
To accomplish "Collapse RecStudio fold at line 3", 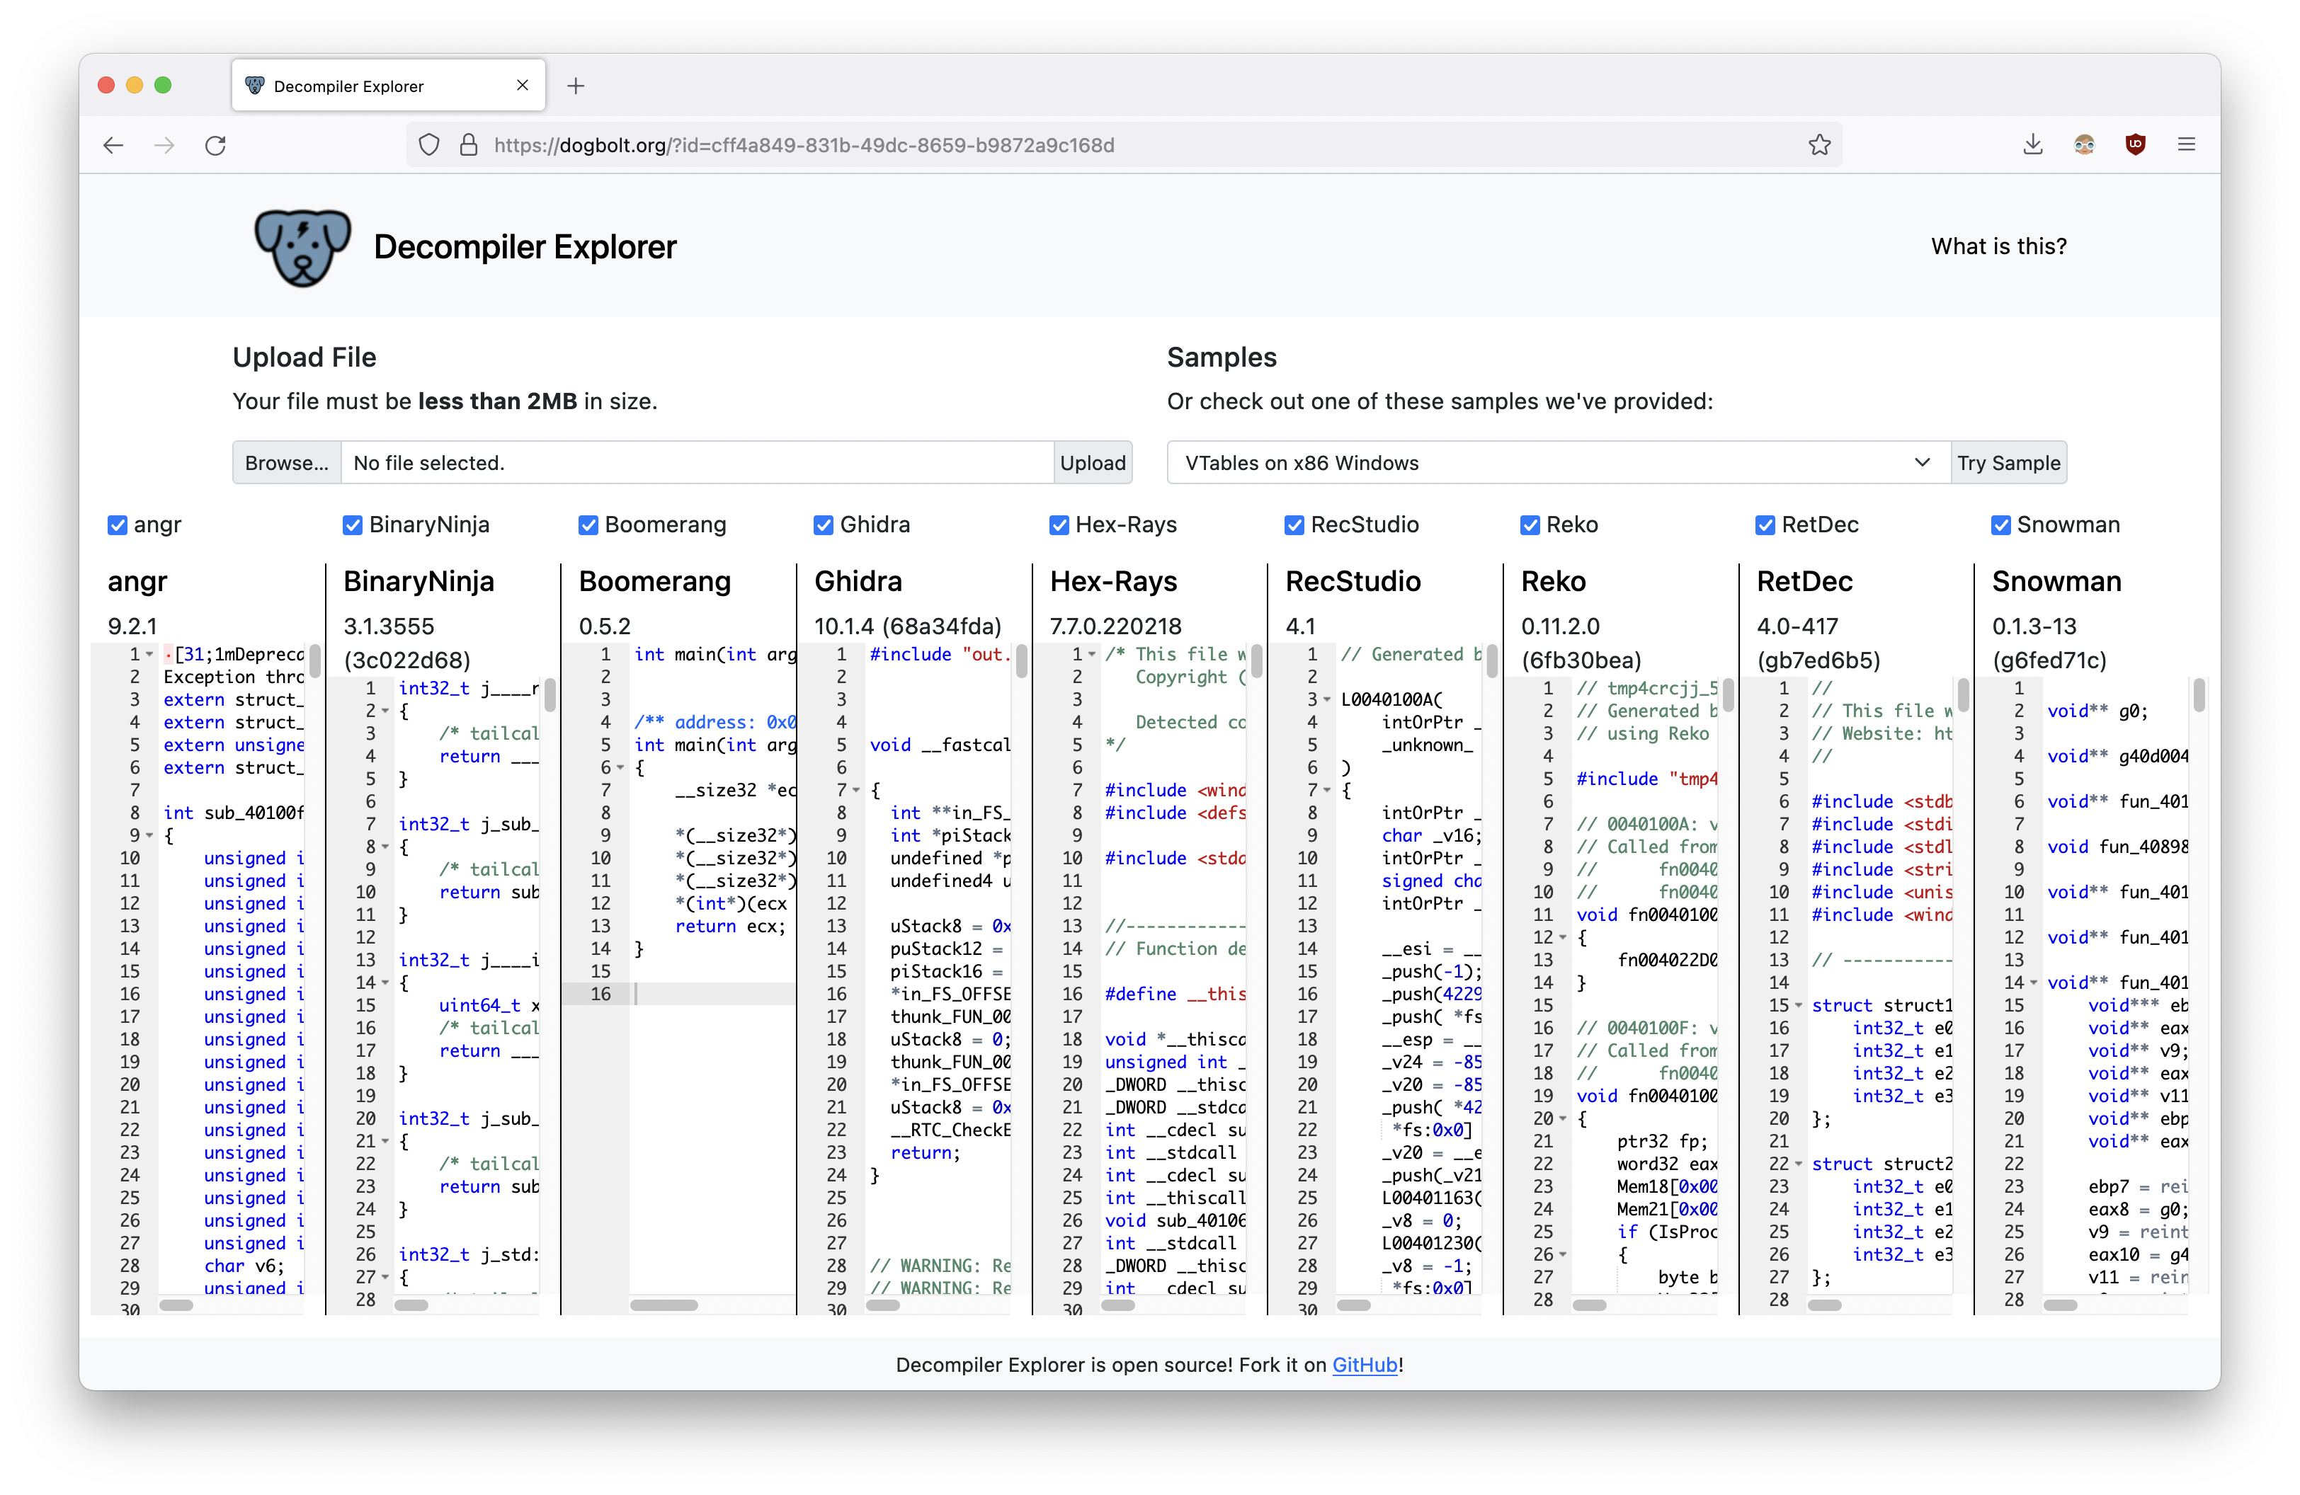I will pos(1327,699).
